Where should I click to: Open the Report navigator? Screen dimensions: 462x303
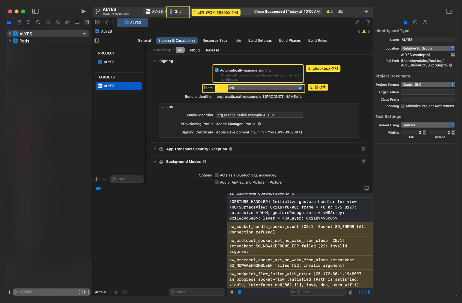pyautogui.click(x=87, y=22)
